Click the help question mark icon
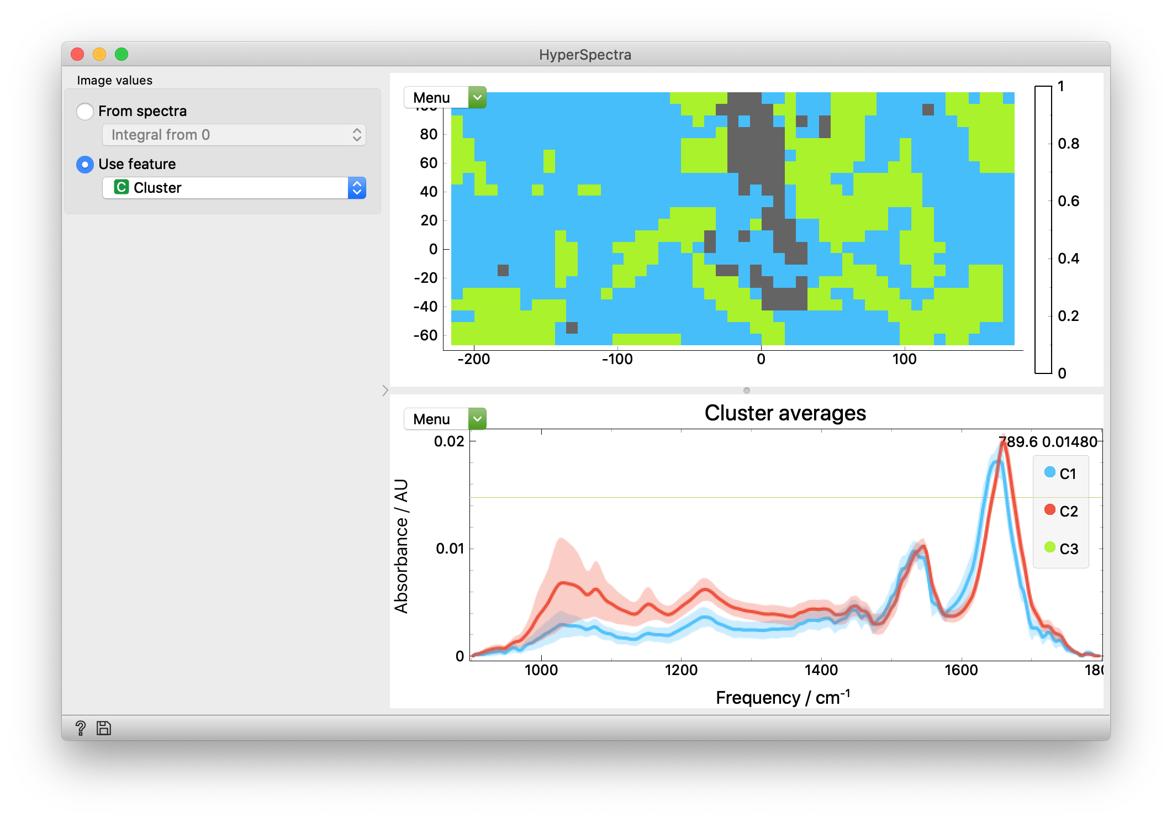Image resolution: width=1172 pixels, height=822 pixels. 81,728
